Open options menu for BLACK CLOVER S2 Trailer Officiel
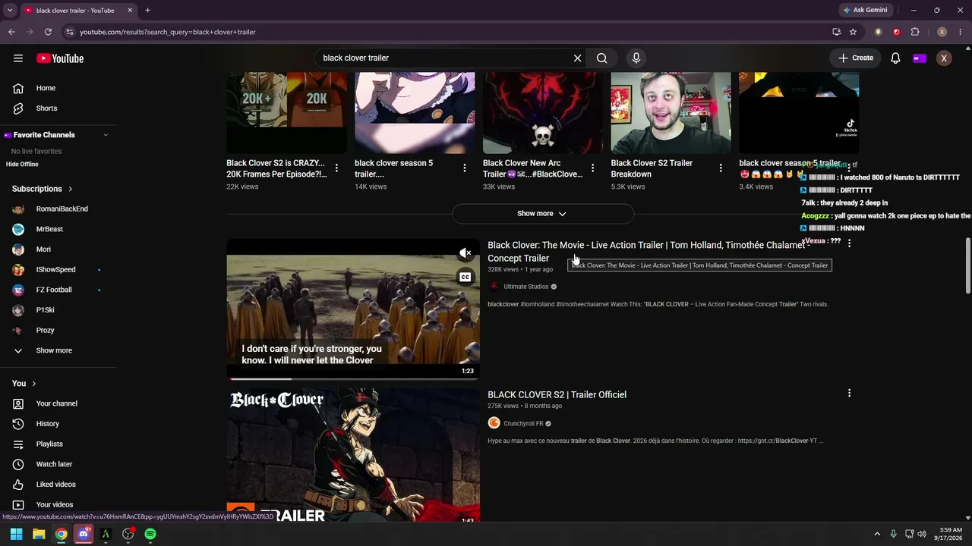 (849, 394)
